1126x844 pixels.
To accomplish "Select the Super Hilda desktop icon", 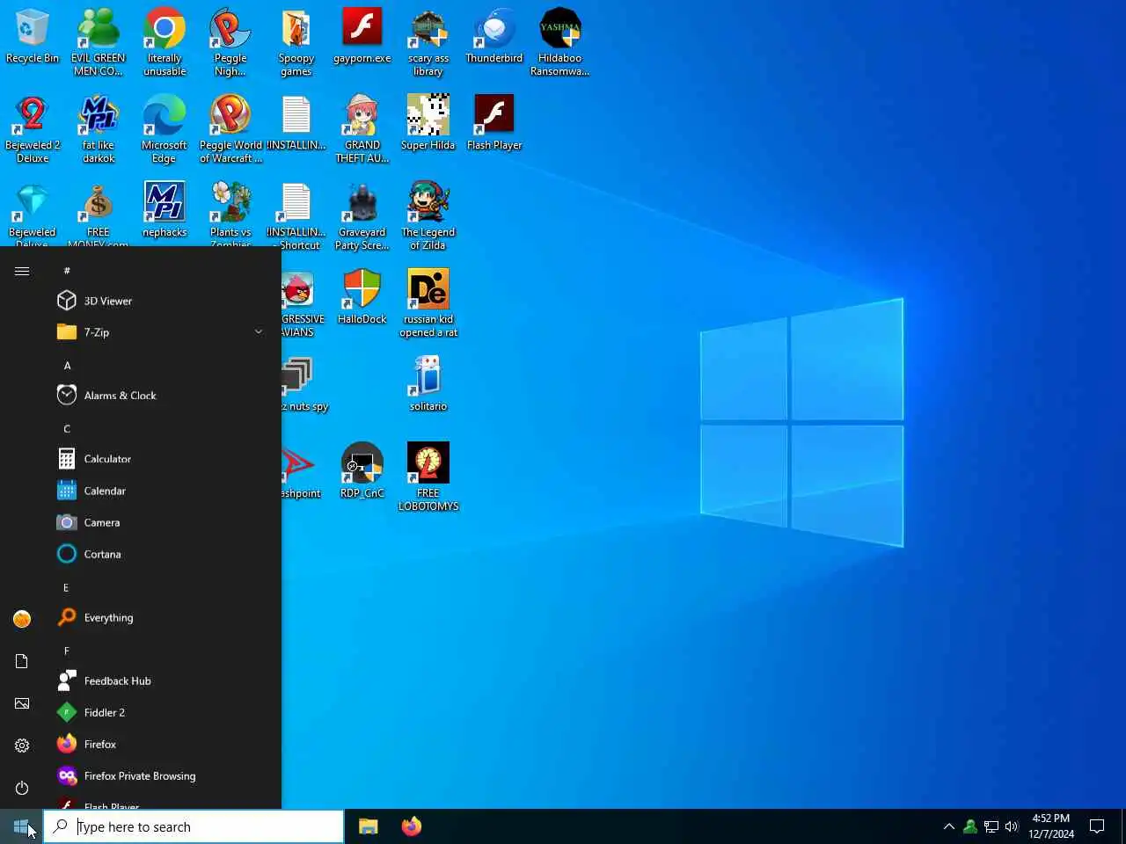I will tap(428, 123).
